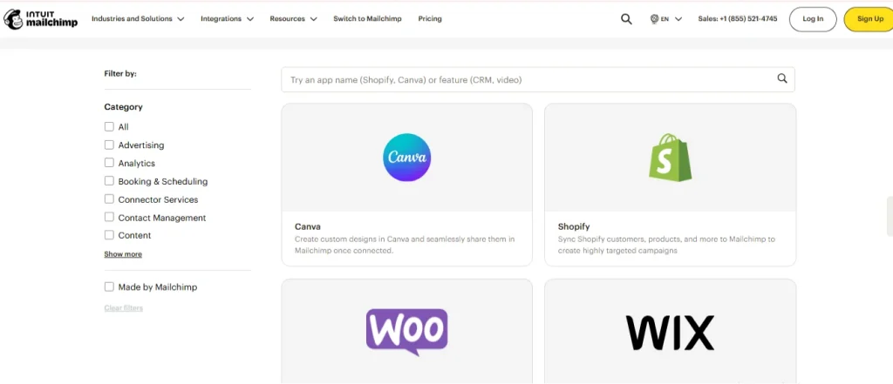
Task: Open the Shopify shopping bag logo
Action: (670, 158)
